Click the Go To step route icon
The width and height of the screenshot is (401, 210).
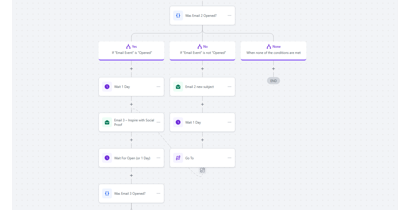[x=178, y=158]
